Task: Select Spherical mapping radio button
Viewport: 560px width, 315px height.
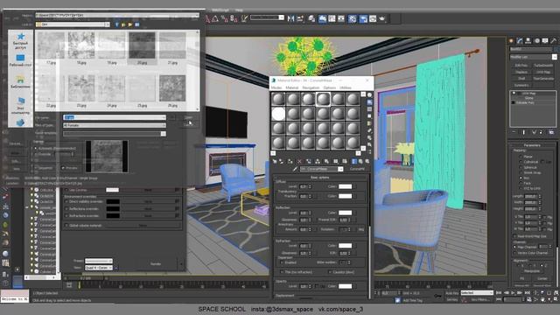Action: (x=521, y=167)
